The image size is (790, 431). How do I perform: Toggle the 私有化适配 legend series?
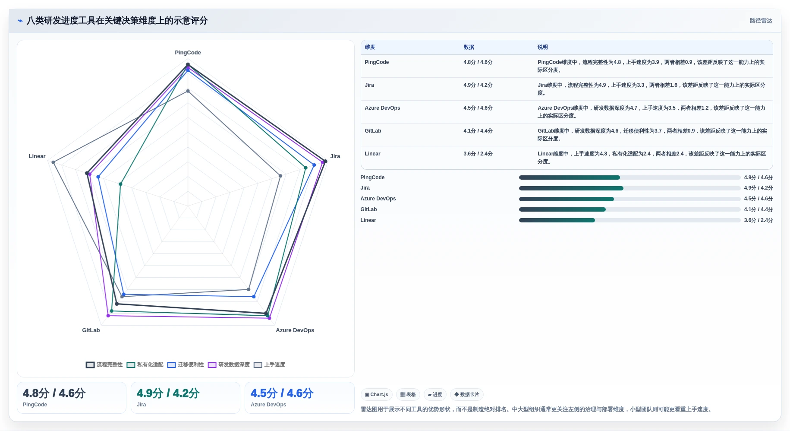[145, 364]
